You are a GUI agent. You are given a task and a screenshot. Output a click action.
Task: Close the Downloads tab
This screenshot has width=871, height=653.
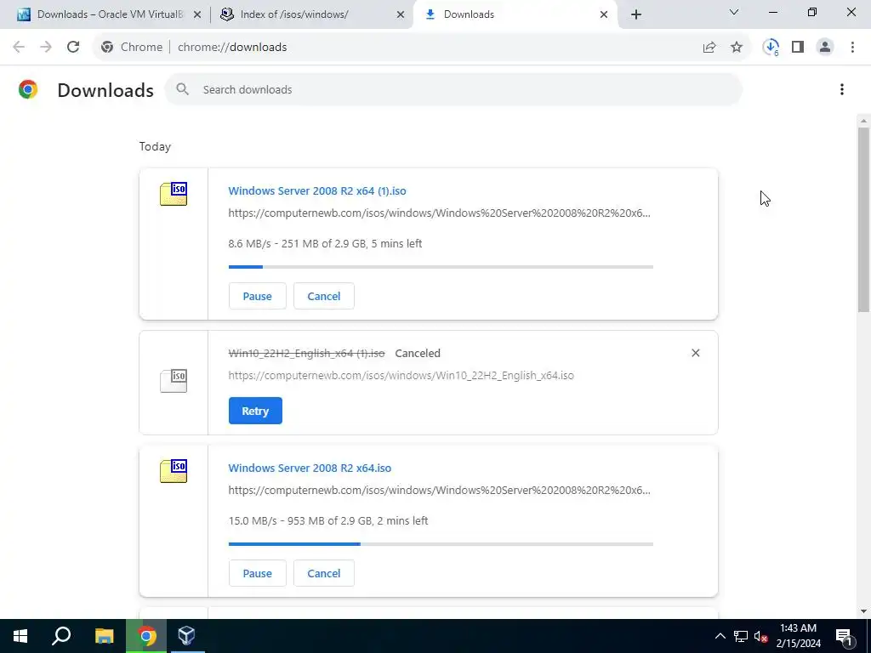click(x=604, y=14)
